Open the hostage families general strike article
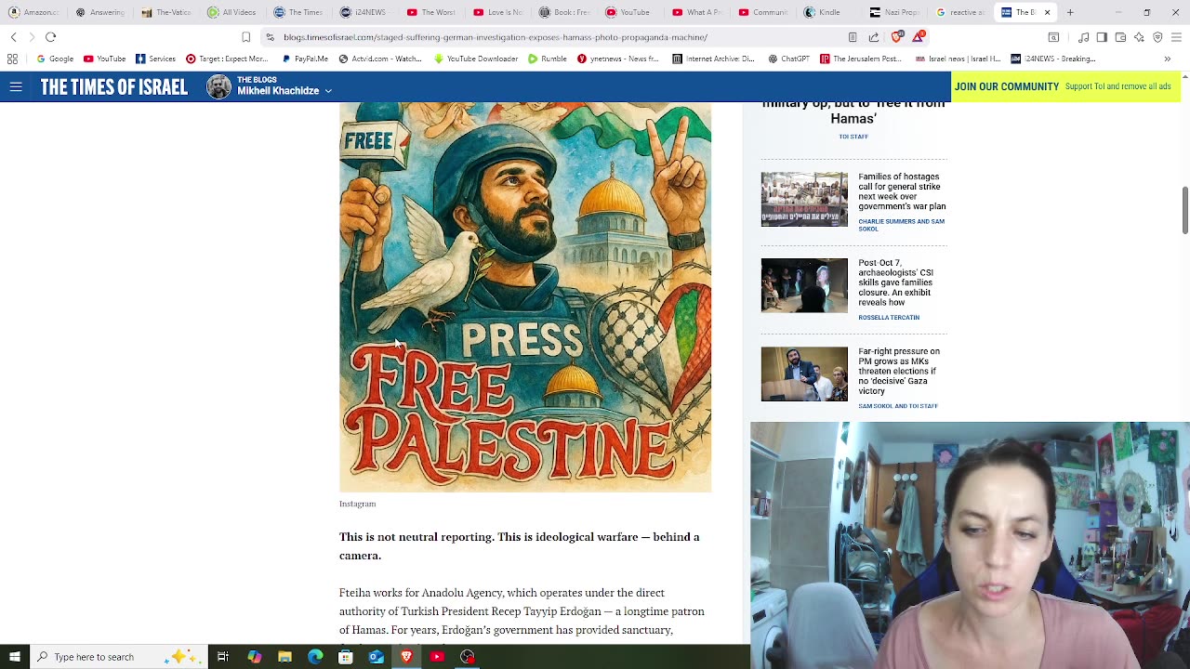The width and height of the screenshot is (1190, 669). click(x=902, y=191)
